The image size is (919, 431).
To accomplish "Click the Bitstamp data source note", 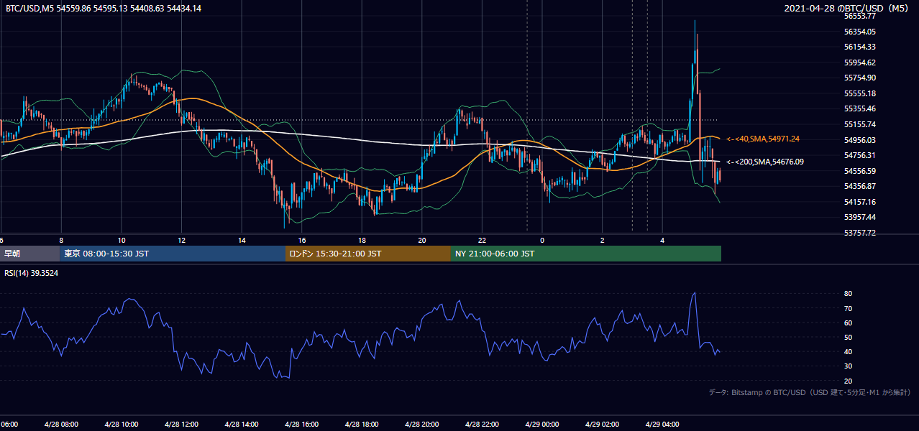I will click(x=810, y=392).
